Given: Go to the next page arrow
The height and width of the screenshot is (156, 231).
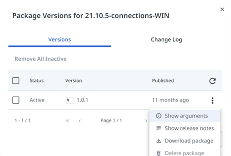Looking at the screenshot, I should [146, 121].
